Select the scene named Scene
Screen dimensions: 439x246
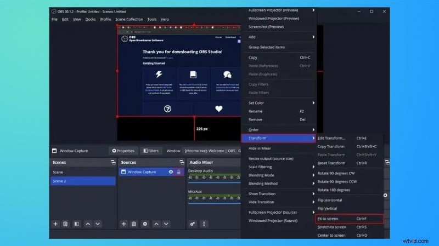click(83, 172)
